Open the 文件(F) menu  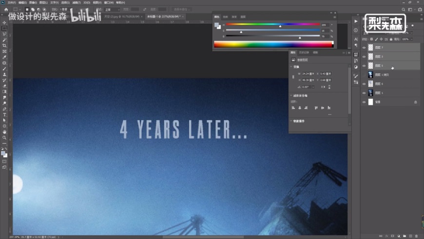click(12, 2)
